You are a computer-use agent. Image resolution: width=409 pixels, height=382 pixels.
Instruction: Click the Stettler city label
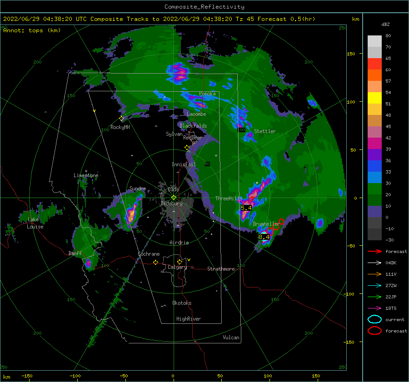coord(265,131)
